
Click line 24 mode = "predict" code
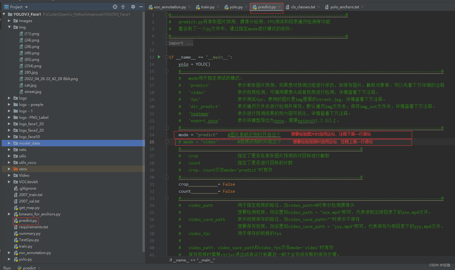198,135
